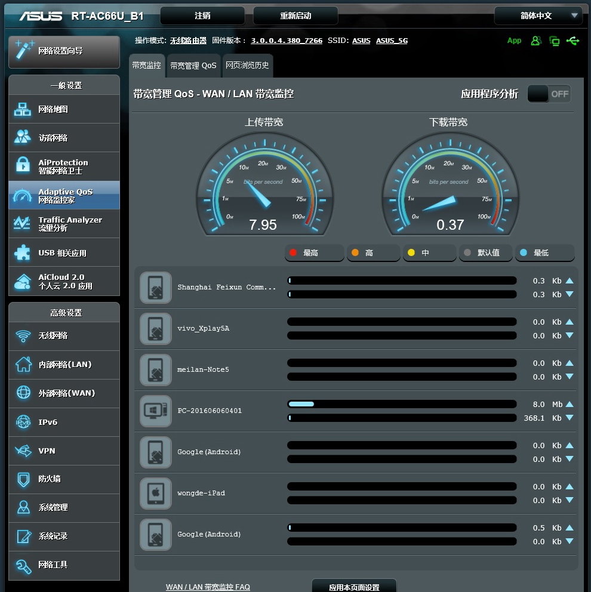Click the logout button in header
The width and height of the screenshot is (591, 592).
[202, 16]
